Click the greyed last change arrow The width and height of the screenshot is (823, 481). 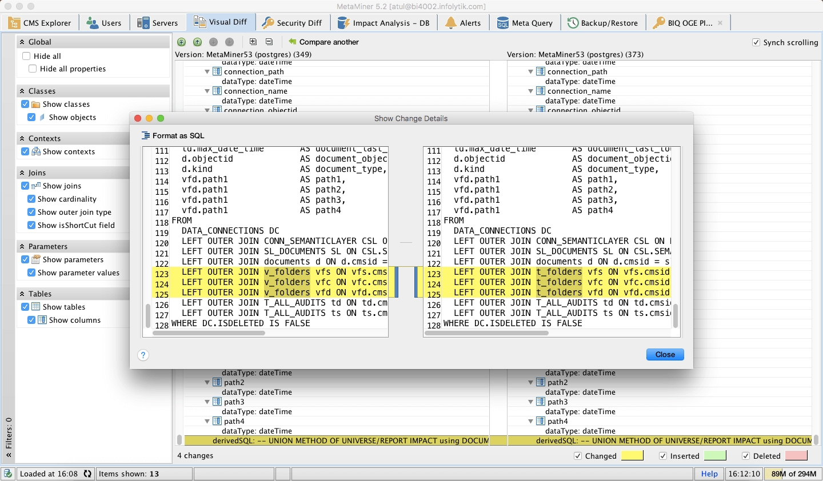pos(229,42)
